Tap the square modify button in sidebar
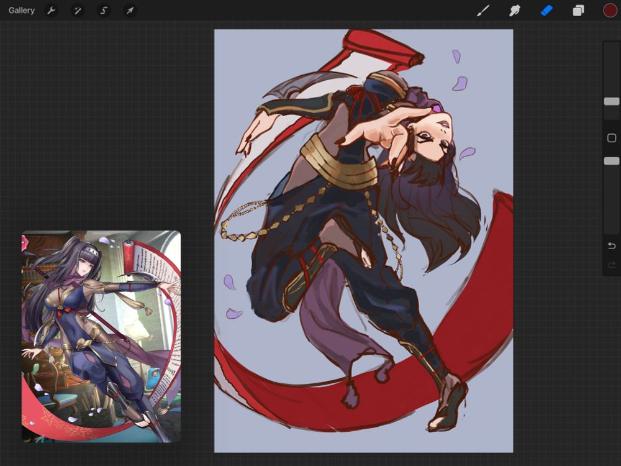Viewport: 621px width, 466px height. (612, 138)
